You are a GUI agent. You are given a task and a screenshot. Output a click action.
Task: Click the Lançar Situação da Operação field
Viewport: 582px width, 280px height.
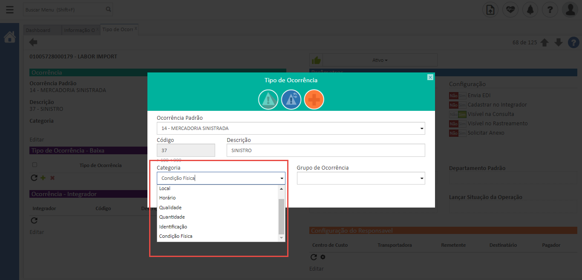pyautogui.click(x=513, y=207)
